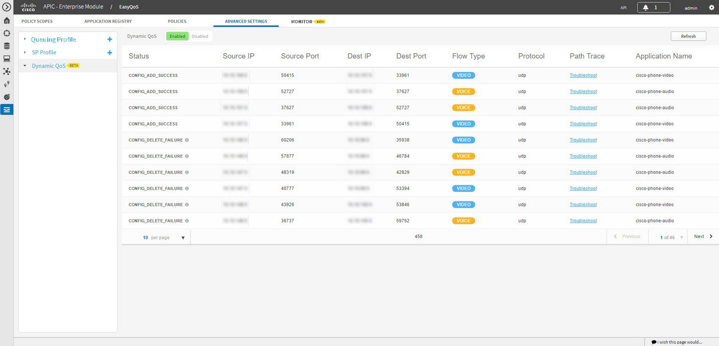Open the MONITOR beta tab
Image resolution: width=719 pixels, height=346 pixels.
coord(303,21)
